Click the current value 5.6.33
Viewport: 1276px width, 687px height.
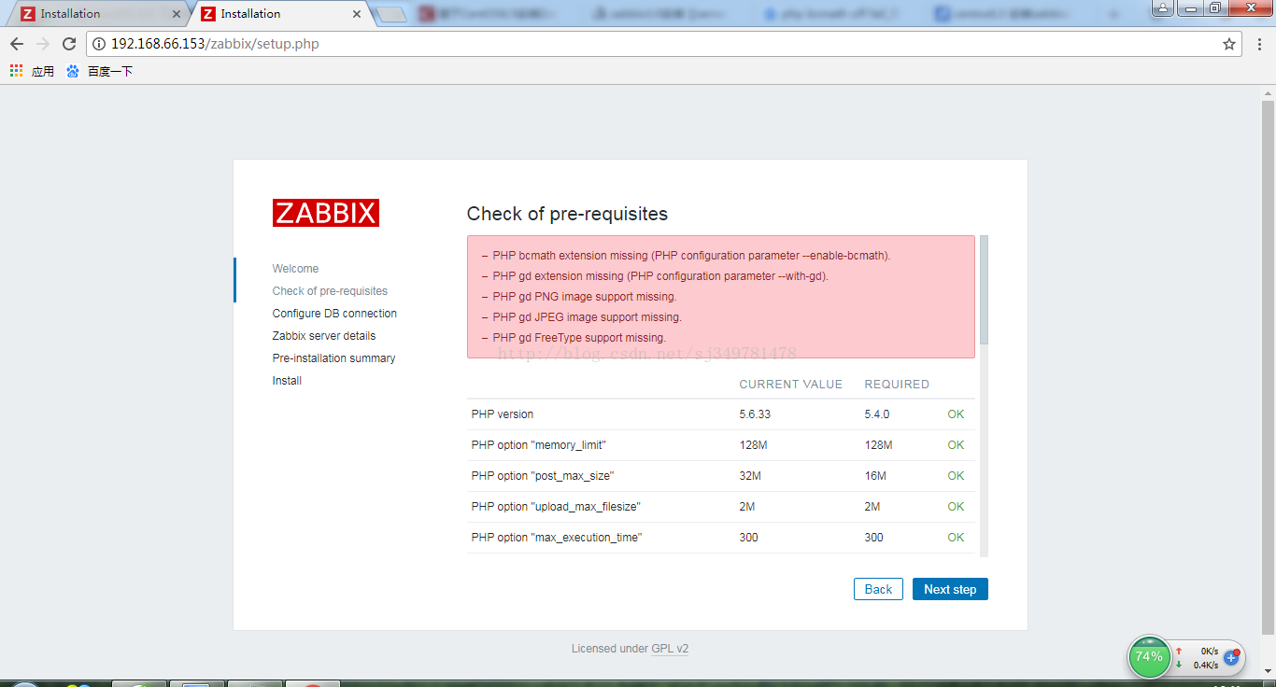click(755, 414)
